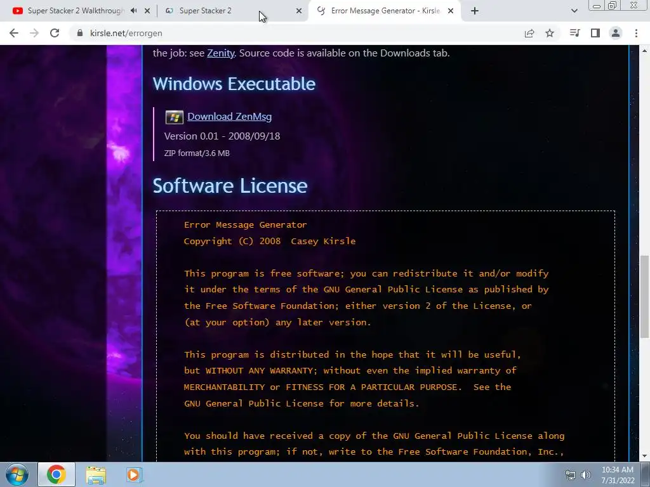Viewport: 650px width, 487px height.
Task: Click the Download ZenMsg link
Action: pos(230,117)
